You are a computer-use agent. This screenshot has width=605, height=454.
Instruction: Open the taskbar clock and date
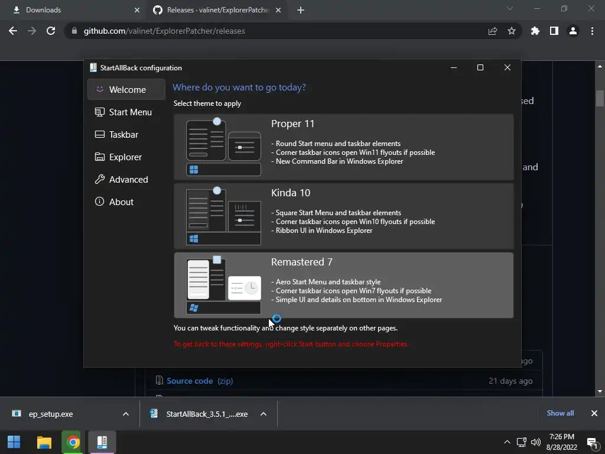click(x=562, y=442)
